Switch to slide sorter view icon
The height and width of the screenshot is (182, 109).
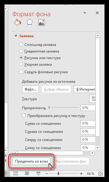(16, 173)
